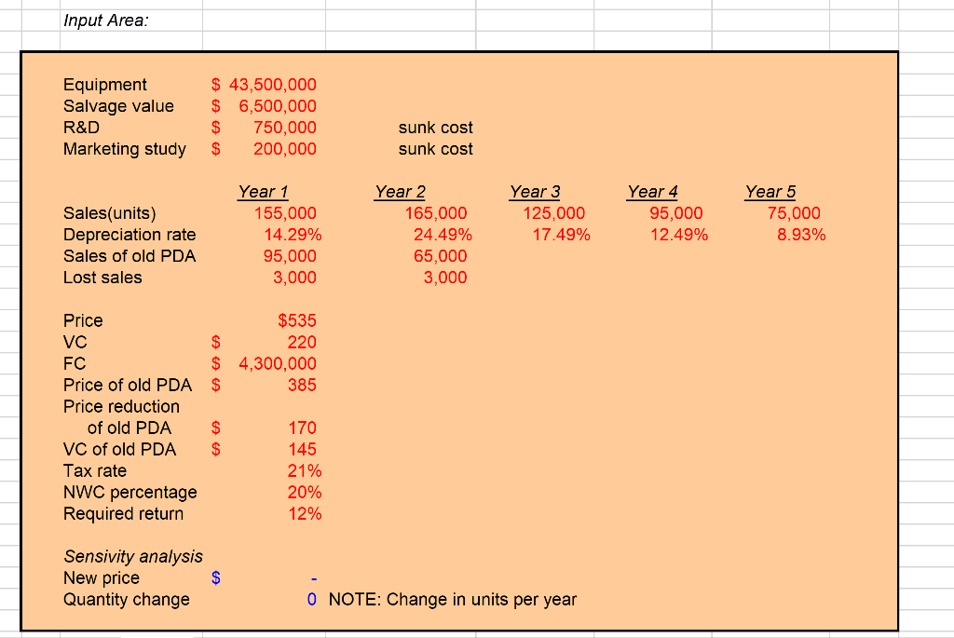Select Year 4 sales units cell

[x=676, y=213]
